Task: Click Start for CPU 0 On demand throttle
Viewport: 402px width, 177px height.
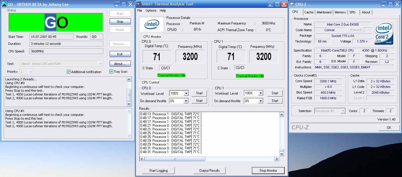Action: [199, 101]
